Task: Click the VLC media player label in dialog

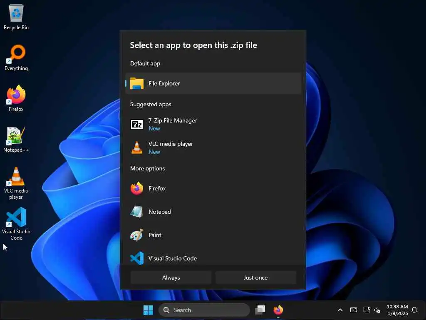Action: (x=171, y=144)
